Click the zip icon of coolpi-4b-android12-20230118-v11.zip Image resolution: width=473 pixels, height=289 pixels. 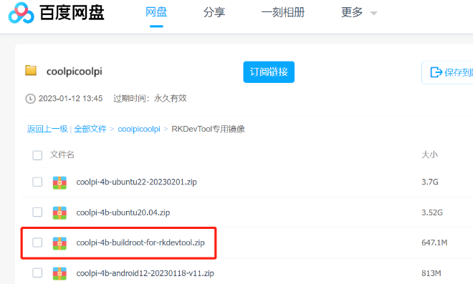(x=59, y=273)
